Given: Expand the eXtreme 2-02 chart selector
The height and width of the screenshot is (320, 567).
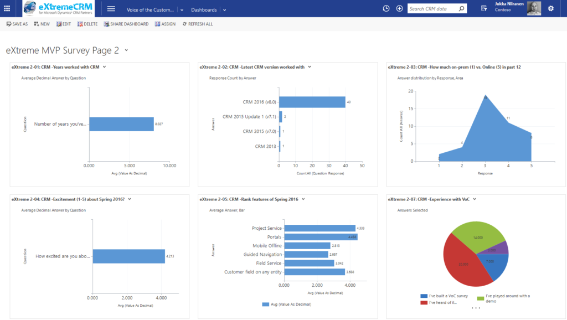Looking at the screenshot, I should coord(310,67).
